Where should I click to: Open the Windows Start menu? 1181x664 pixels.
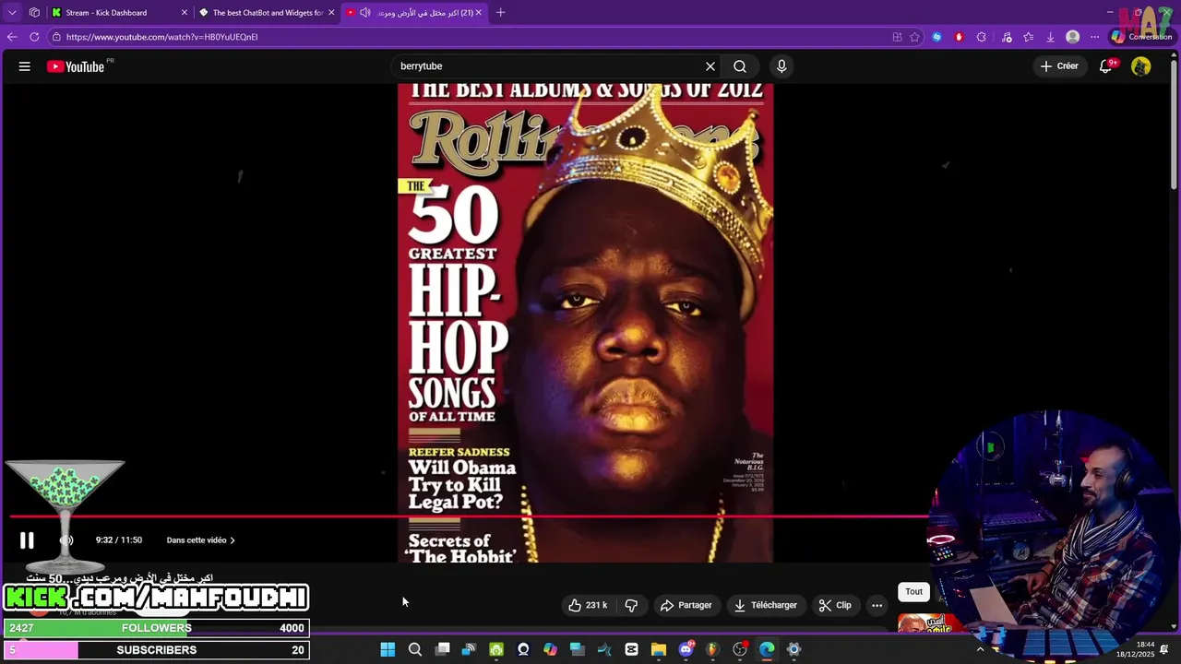388,649
